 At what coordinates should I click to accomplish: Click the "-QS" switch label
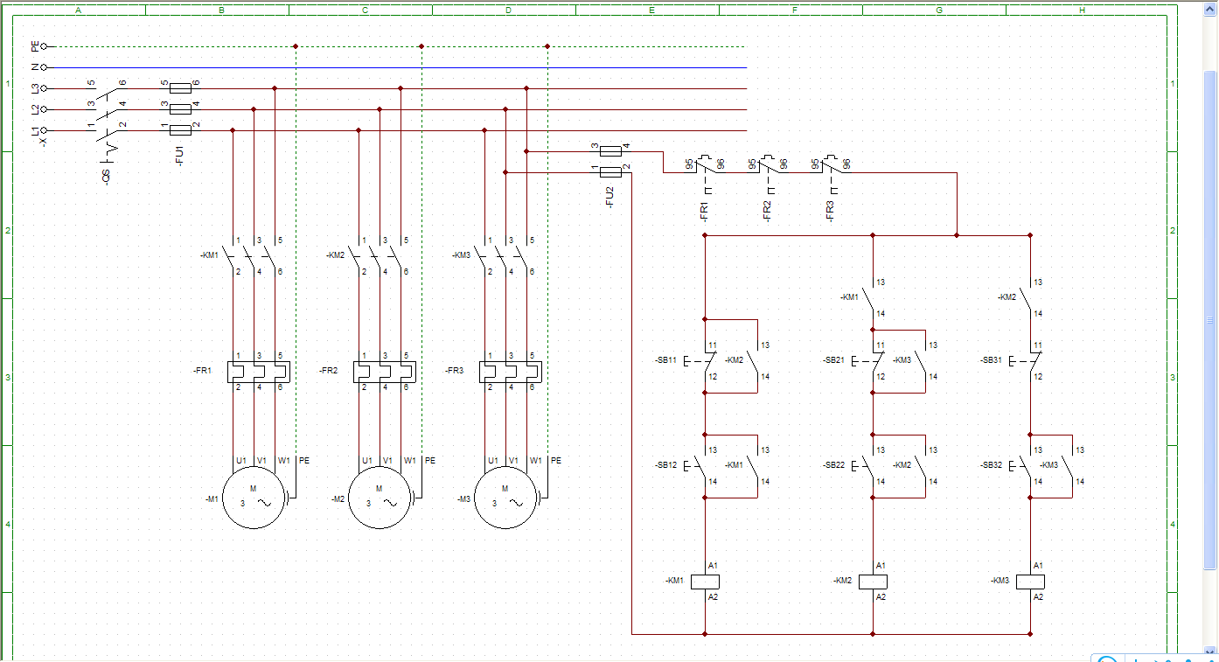point(107,178)
